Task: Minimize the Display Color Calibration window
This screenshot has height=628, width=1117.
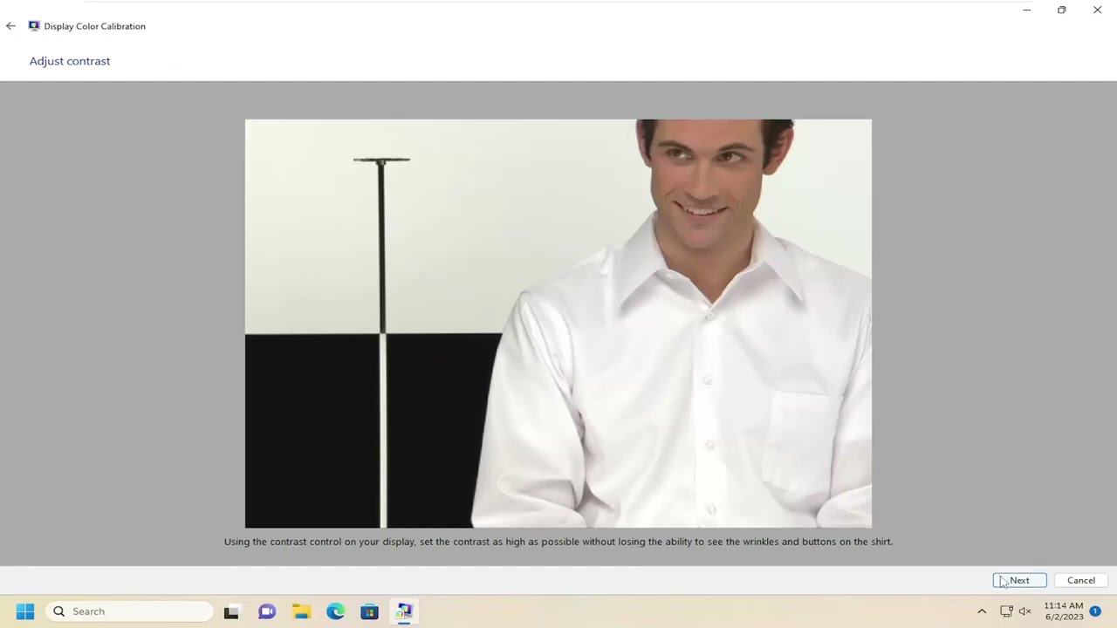Action: 1027,10
